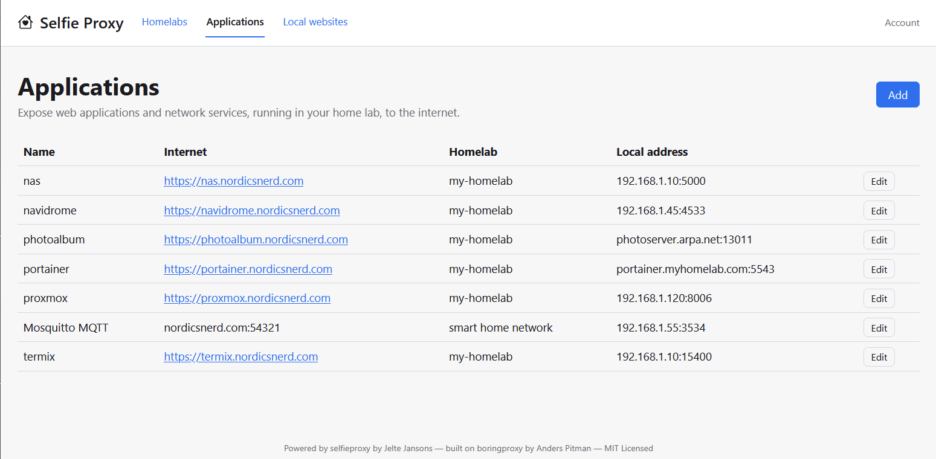936x459 pixels.
Task: Click the Local address column header
Action: pyautogui.click(x=652, y=152)
